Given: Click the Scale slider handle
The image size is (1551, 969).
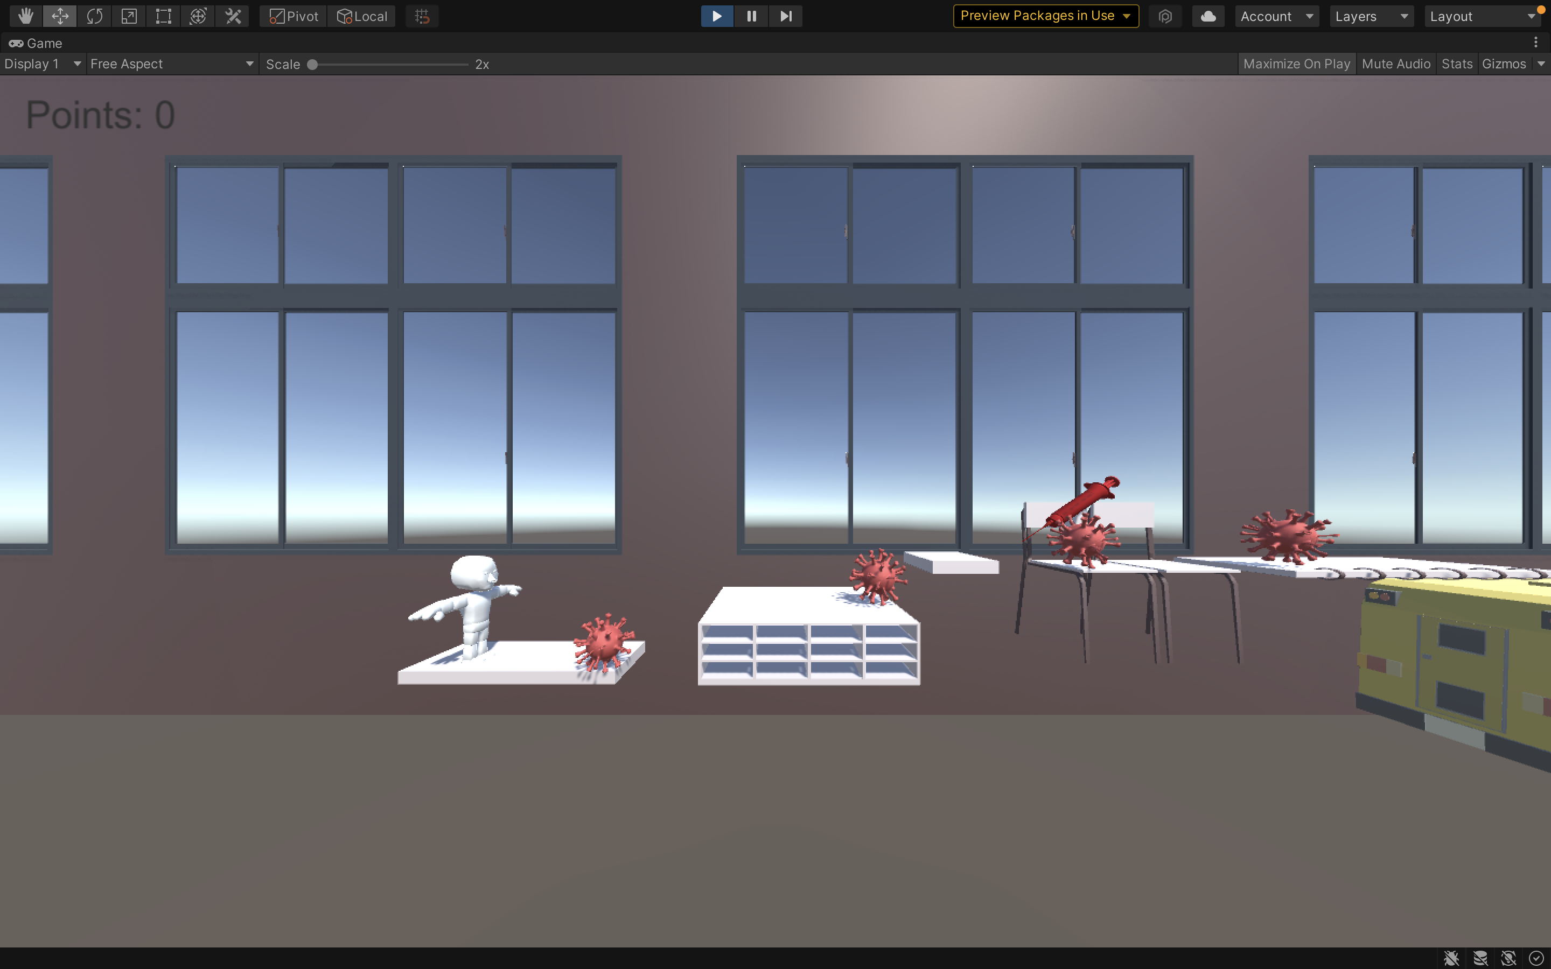Looking at the screenshot, I should click(313, 65).
